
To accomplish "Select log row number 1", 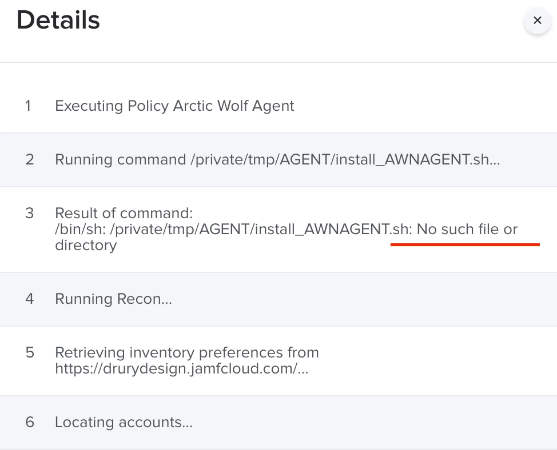I will tap(28, 106).
